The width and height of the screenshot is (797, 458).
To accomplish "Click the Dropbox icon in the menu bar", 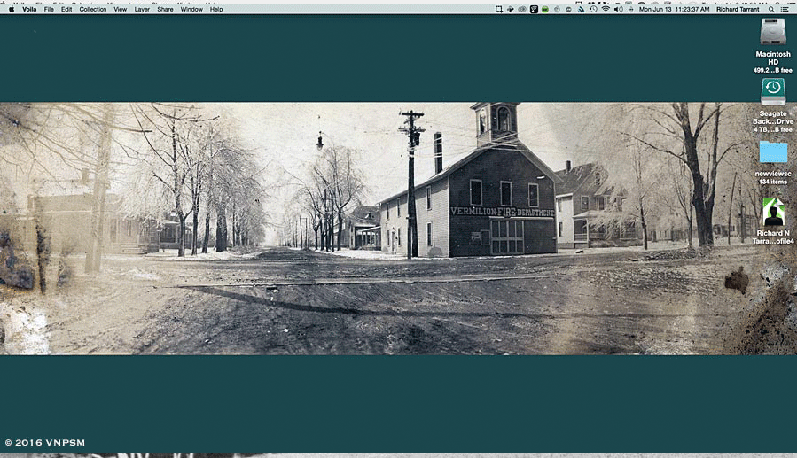I will coord(511,9).
